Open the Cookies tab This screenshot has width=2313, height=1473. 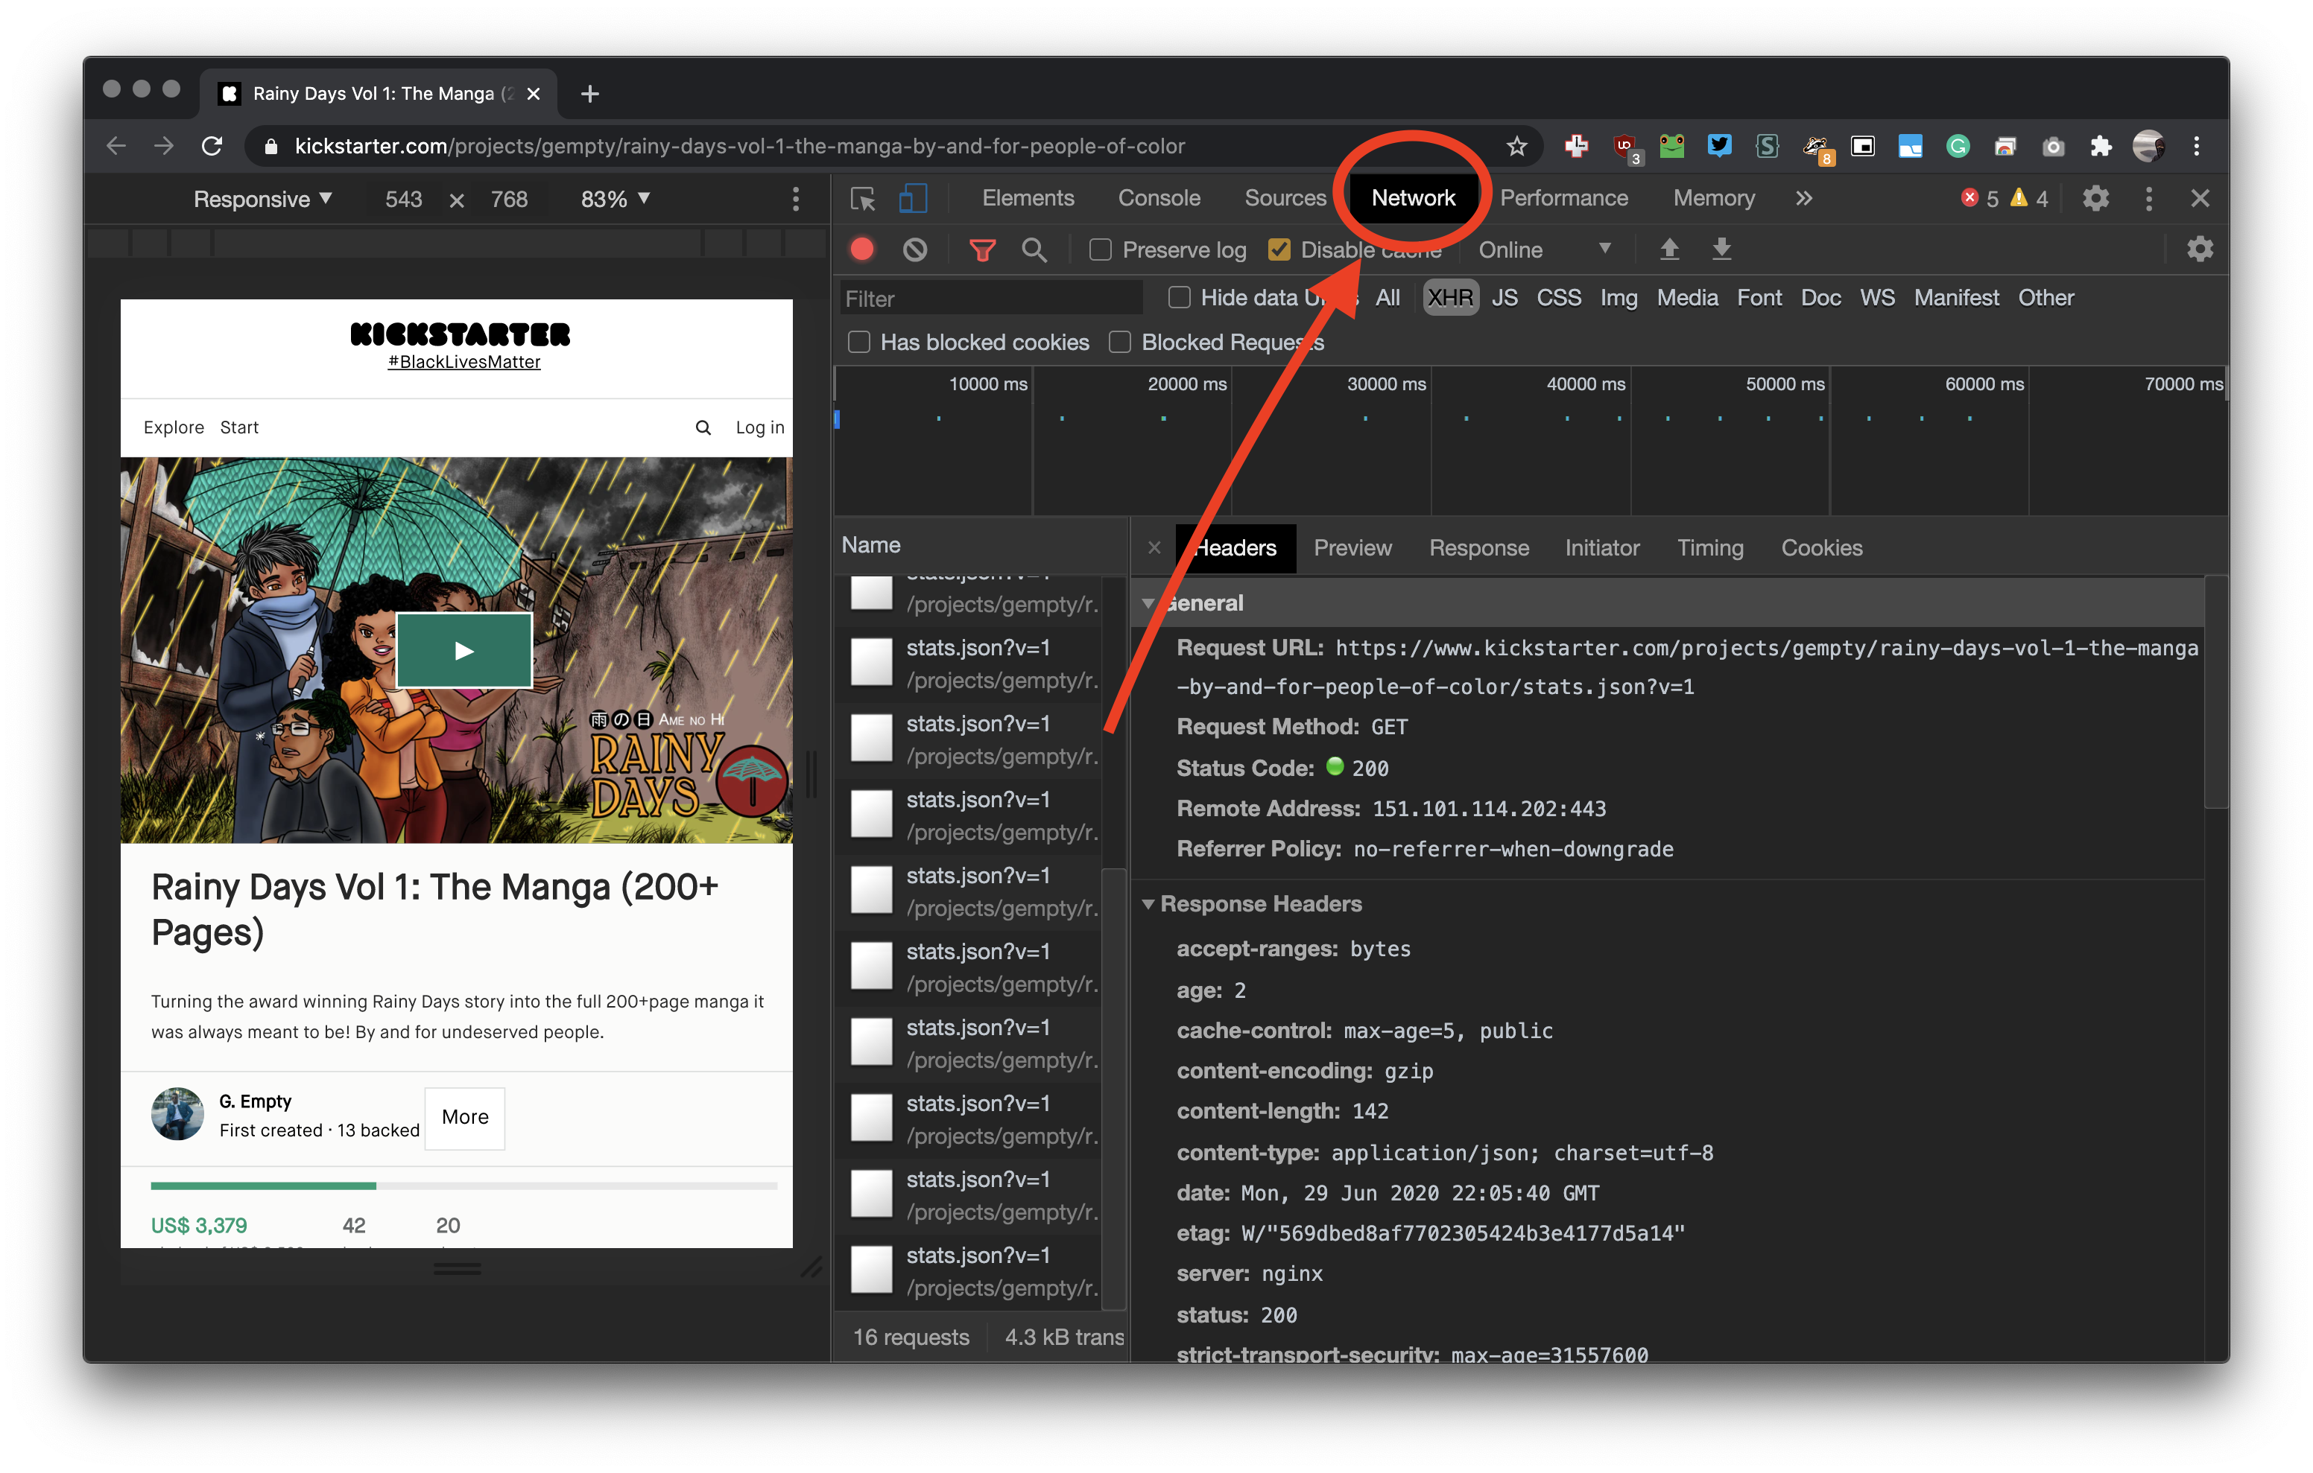pyautogui.click(x=1821, y=547)
